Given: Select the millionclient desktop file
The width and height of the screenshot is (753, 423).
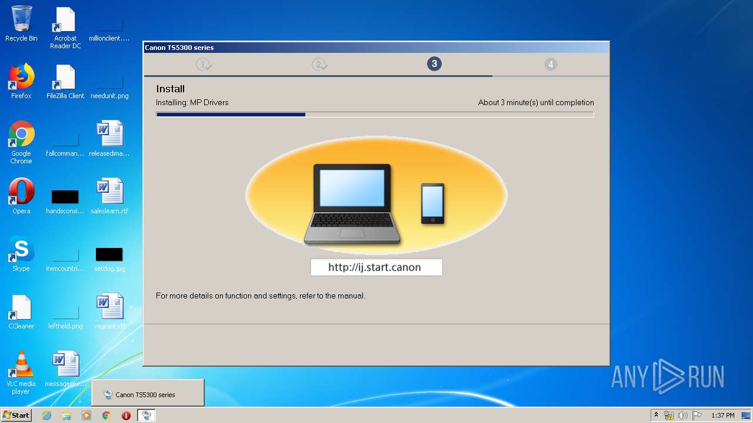Looking at the screenshot, I should tap(109, 28).
